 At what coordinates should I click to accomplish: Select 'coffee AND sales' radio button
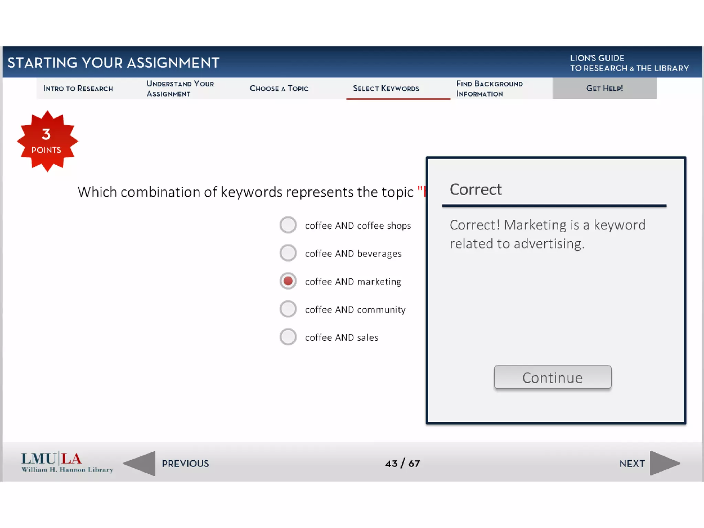tap(288, 337)
